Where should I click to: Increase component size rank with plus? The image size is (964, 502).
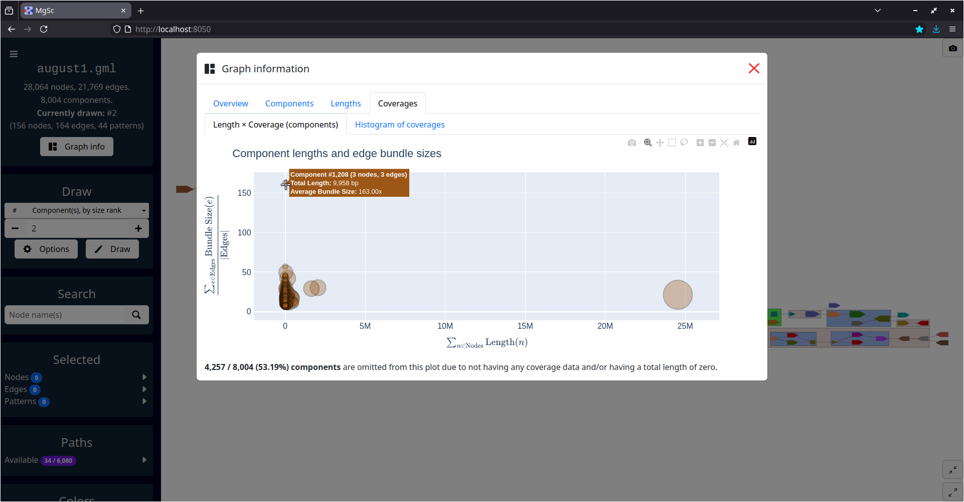click(x=138, y=228)
